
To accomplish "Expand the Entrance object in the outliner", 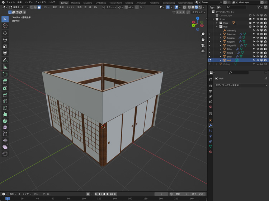I will coord(221,34).
